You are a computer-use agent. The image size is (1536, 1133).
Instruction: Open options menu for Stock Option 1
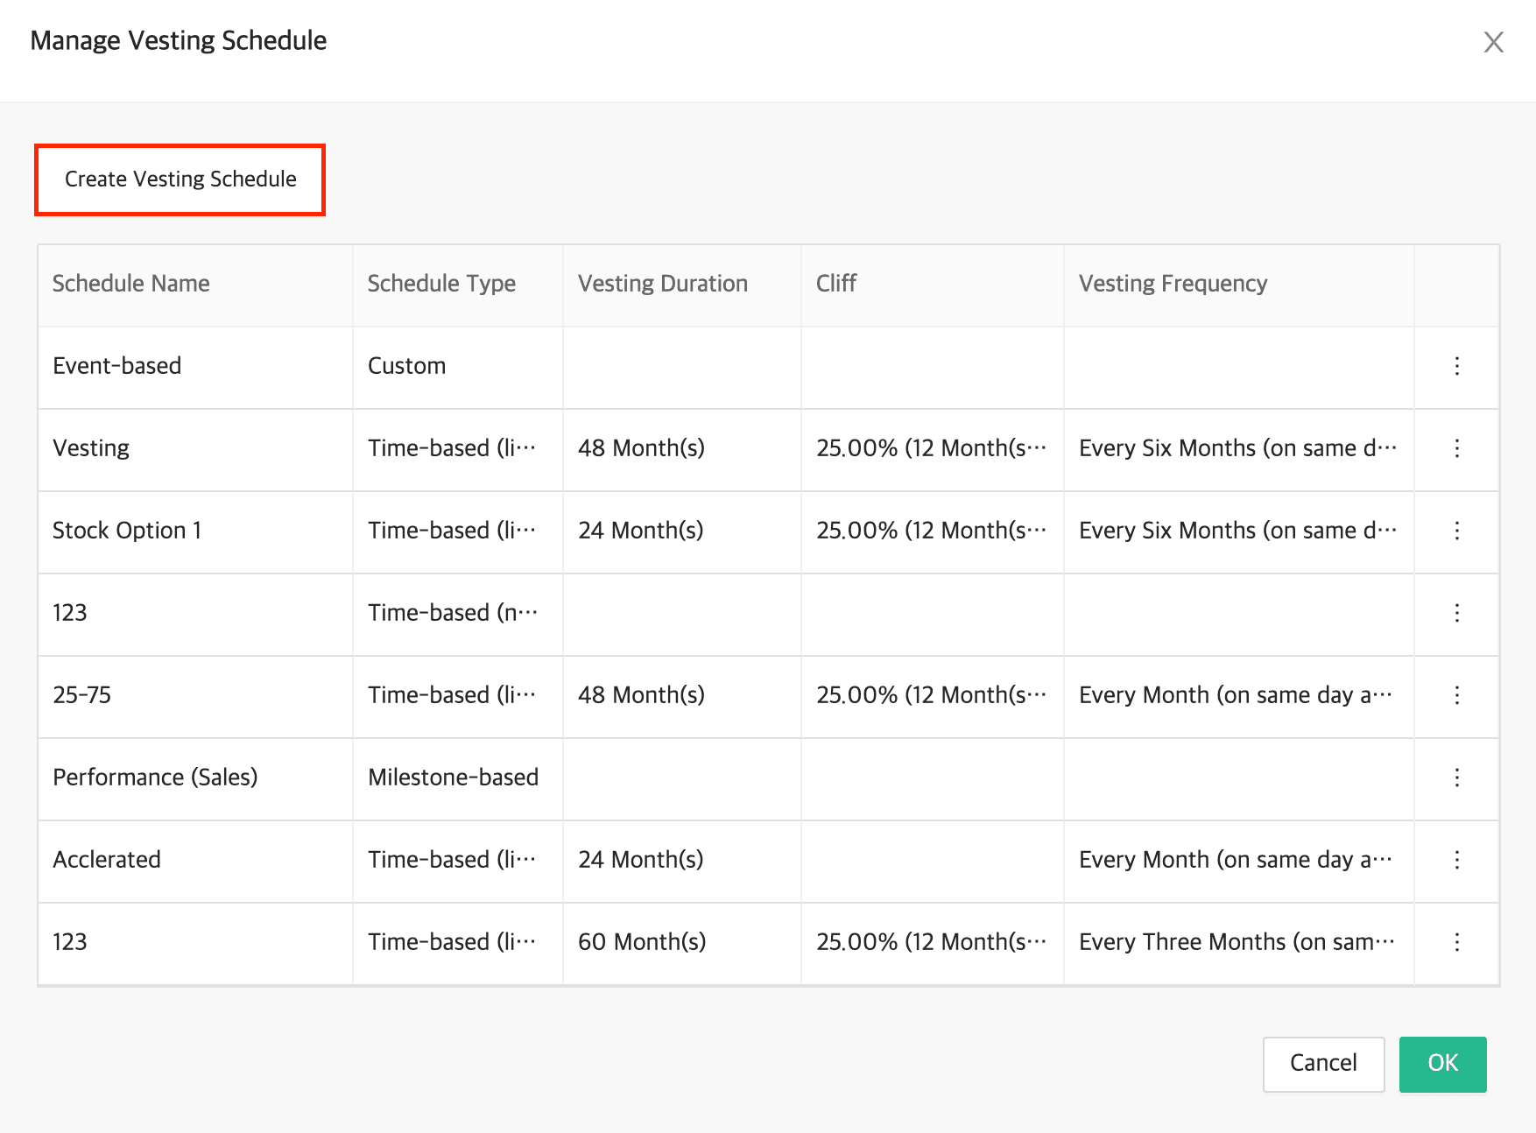1456,531
